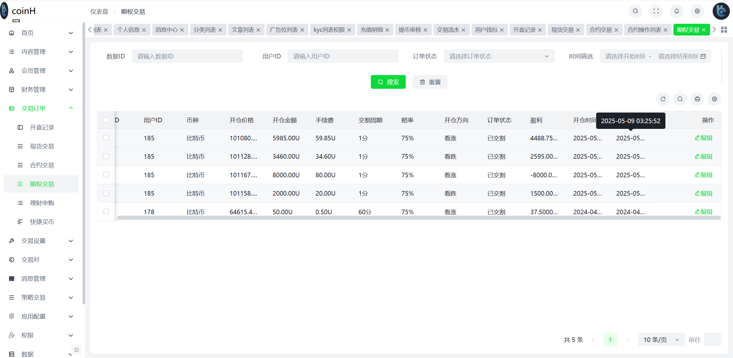Switch to the 开盒记录 tab
The width and height of the screenshot is (733, 358).
tap(525, 29)
